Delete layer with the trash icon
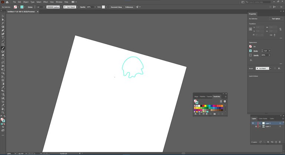The height and width of the screenshot is (155, 285). coord(280,142)
